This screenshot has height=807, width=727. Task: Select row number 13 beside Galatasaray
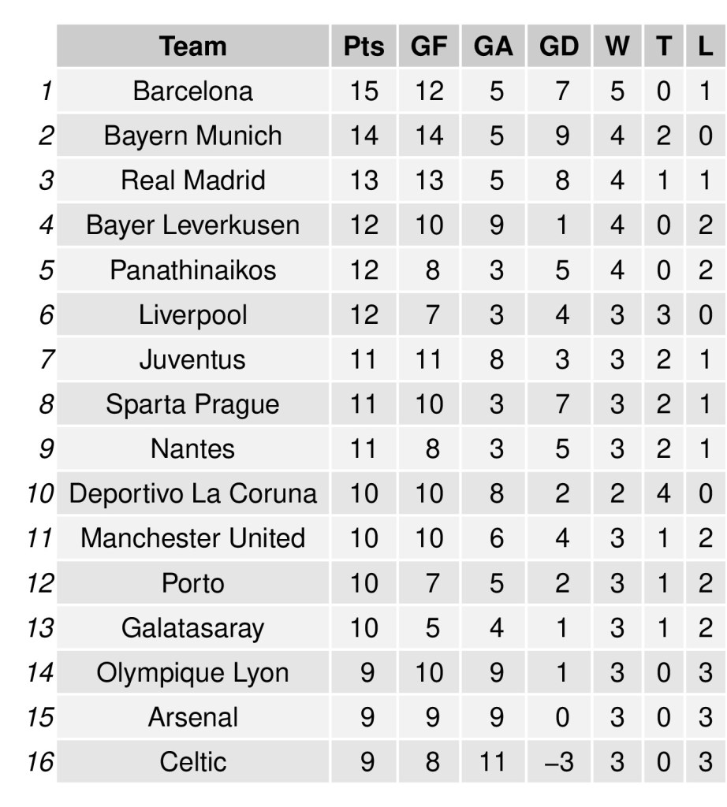40,628
